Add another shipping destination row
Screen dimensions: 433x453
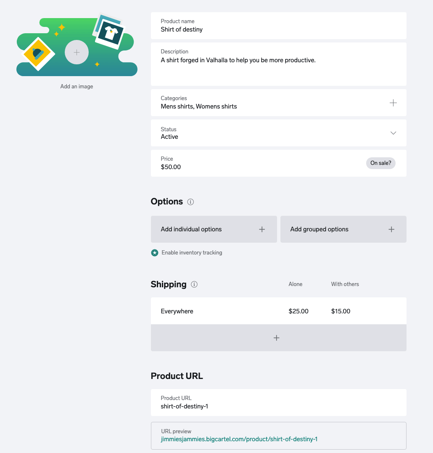click(279, 338)
